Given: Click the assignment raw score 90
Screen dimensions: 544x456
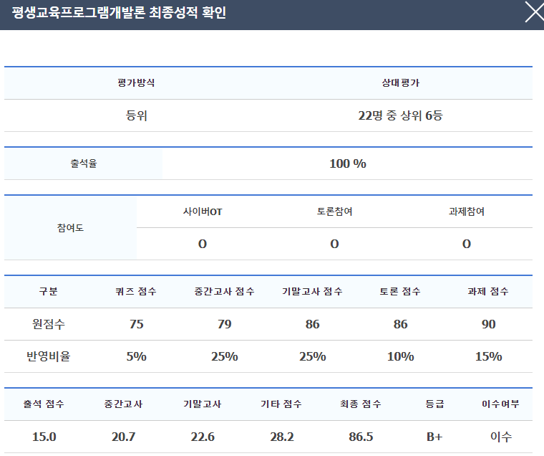Looking at the screenshot, I should [488, 324].
